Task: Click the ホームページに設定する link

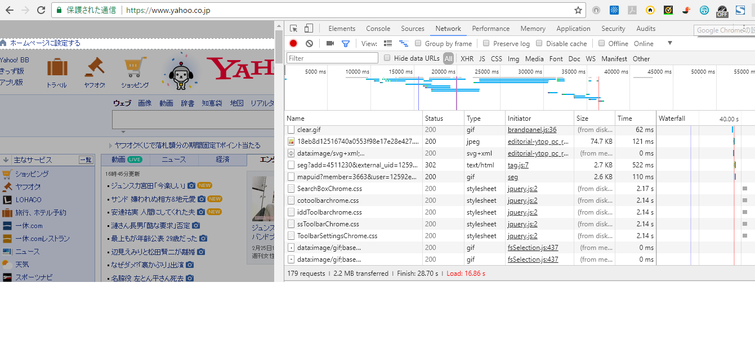Action: point(45,43)
